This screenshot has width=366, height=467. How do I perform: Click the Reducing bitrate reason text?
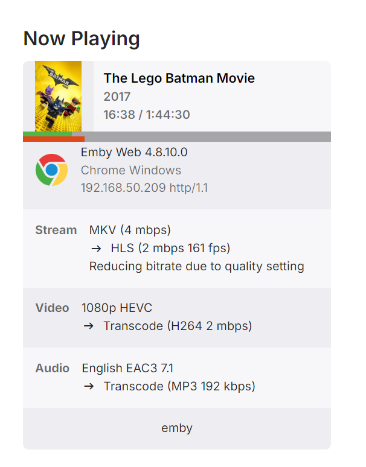(x=196, y=266)
